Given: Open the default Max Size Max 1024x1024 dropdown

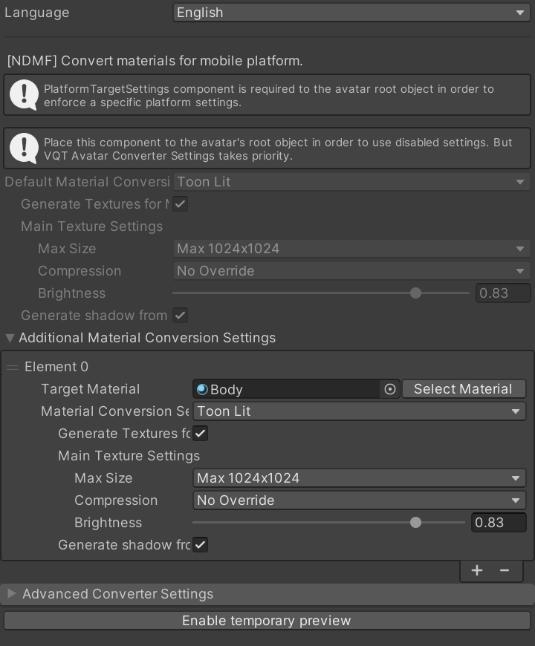Looking at the screenshot, I should 351,249.
